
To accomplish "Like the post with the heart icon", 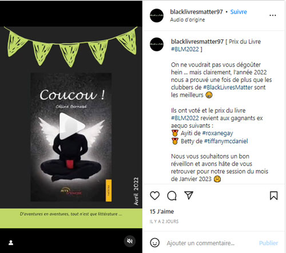I will pos(154,196).
